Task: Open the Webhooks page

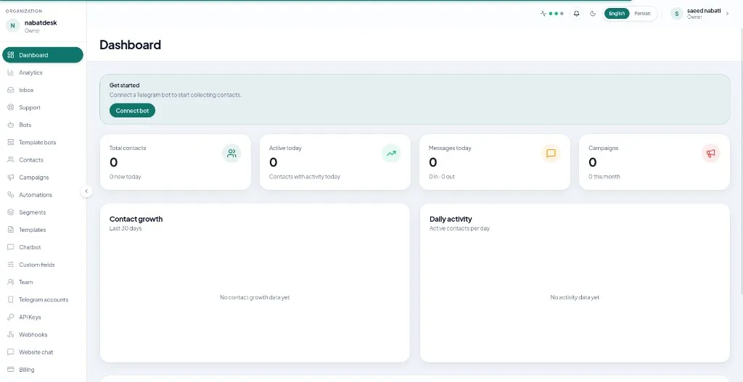Action: 43,335
